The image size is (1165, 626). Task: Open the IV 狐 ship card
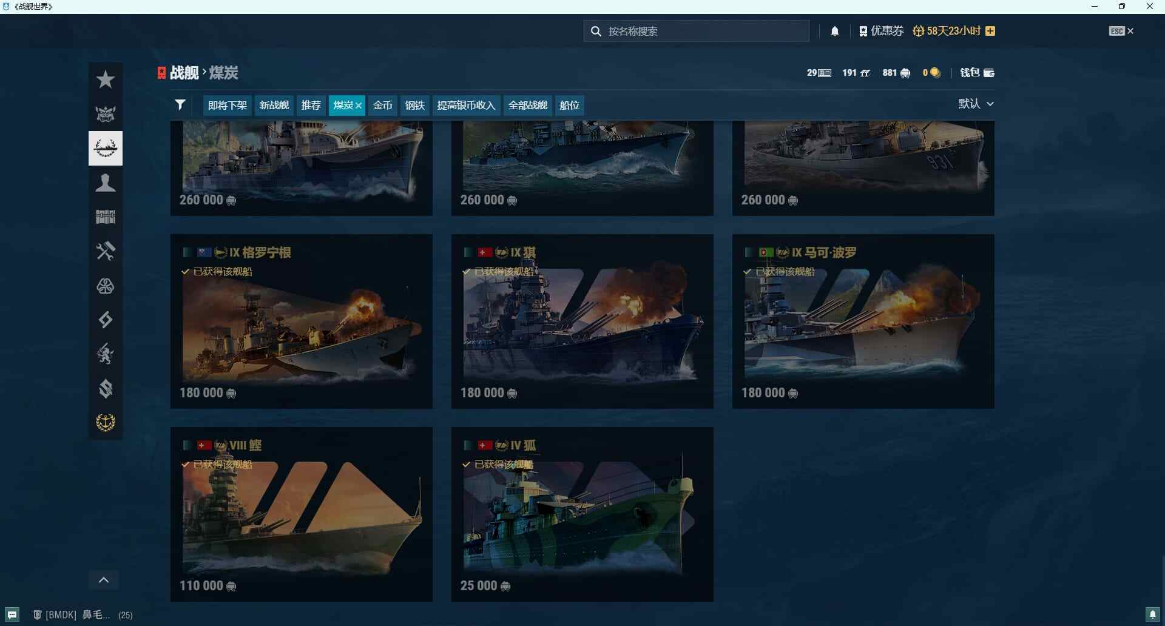pyautogui.click(x=582, y=514)
